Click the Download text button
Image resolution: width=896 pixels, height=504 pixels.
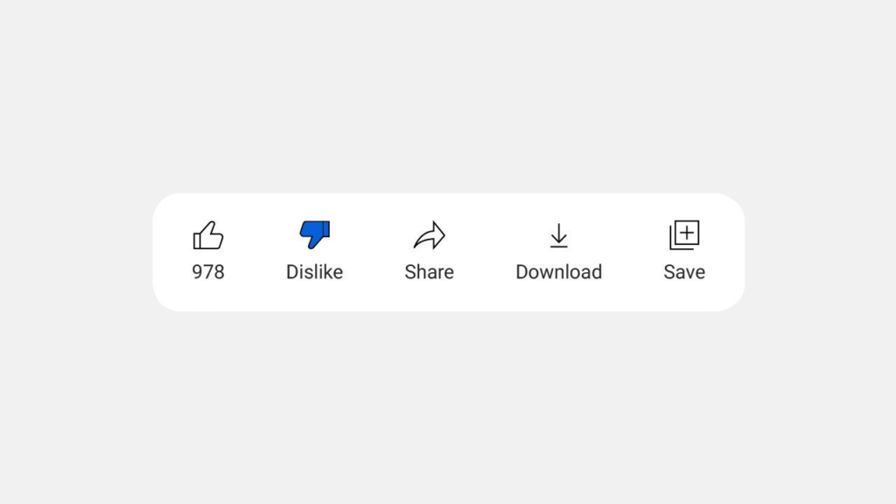559,272
